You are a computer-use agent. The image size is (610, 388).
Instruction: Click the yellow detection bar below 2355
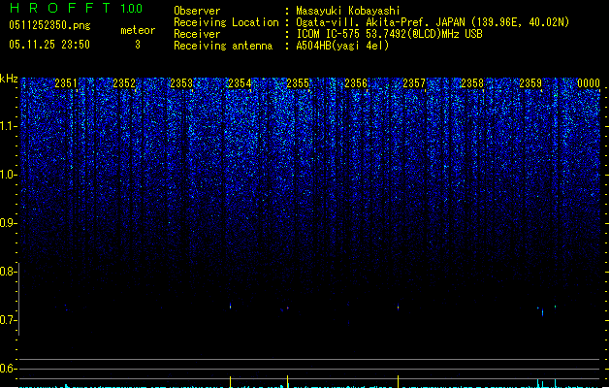click(x=287, y=381)
